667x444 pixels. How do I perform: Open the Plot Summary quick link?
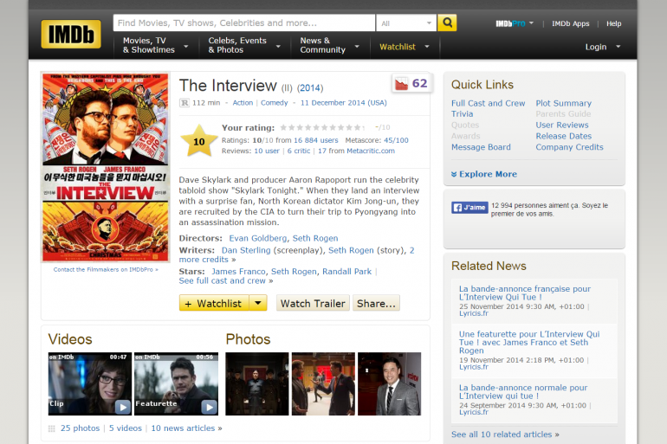coord(563,103)
